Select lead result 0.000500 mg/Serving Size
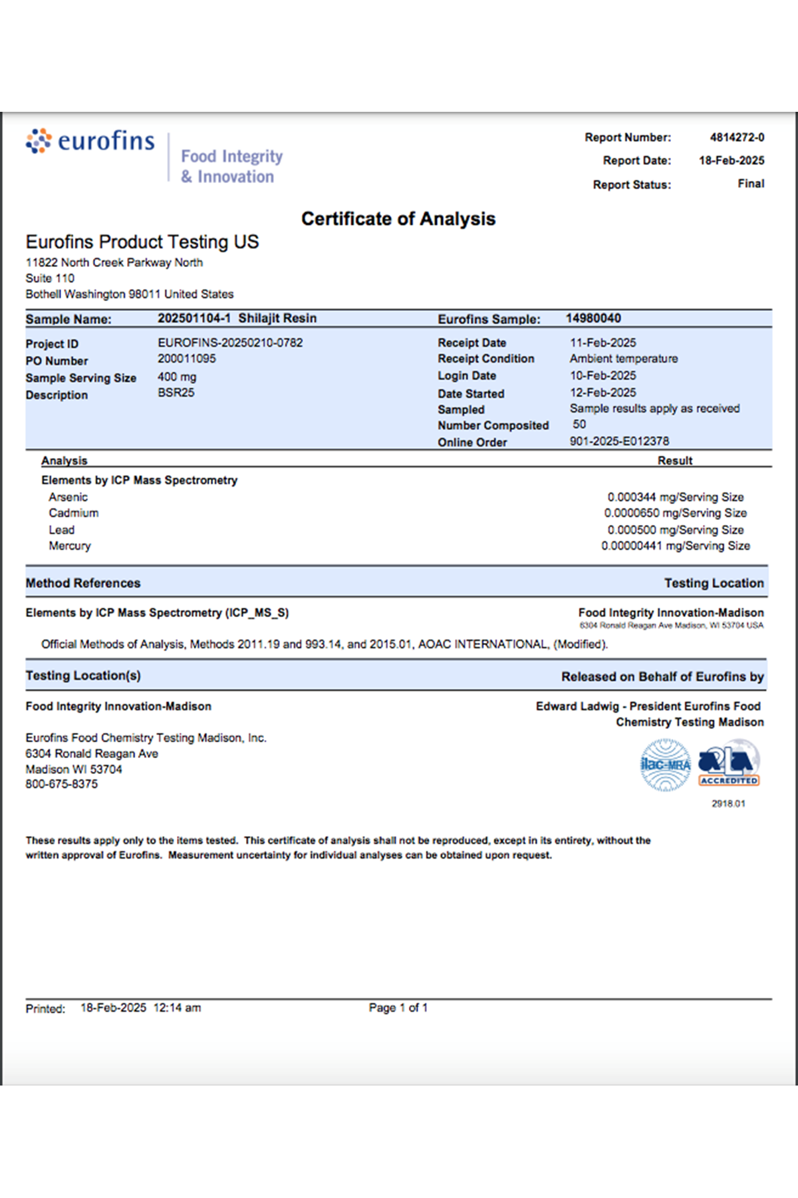This screenshot has width=798, height=1198. pos(676,530)
